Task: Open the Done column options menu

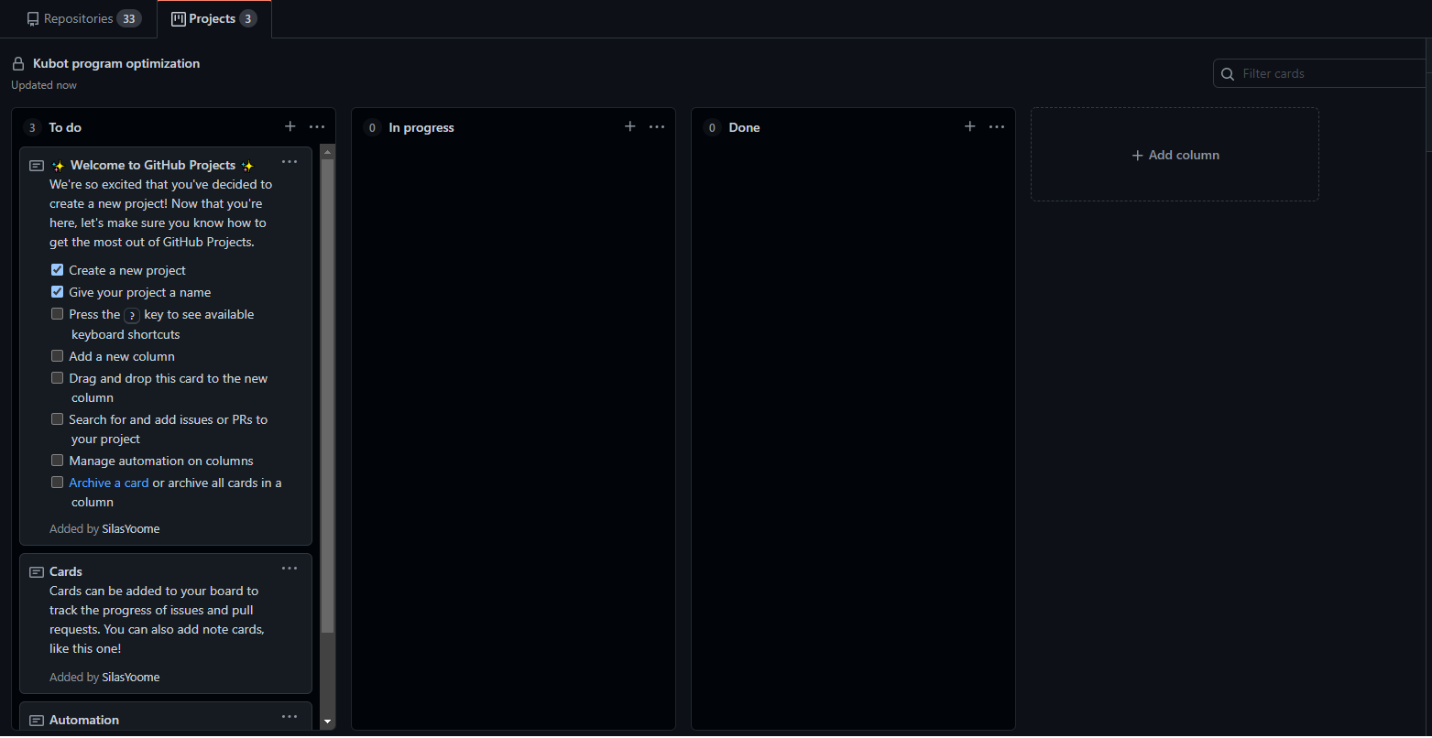Action: pyautogui.click(x=997, y=126)
